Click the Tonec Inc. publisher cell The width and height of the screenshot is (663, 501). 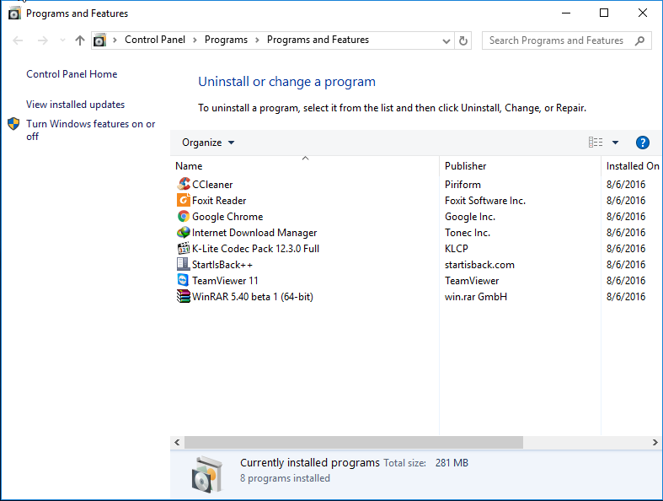(468, 233)
